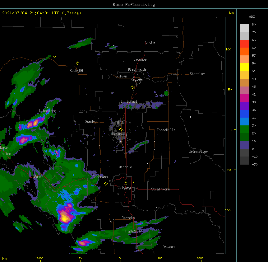Click the yellow v marker northwest of RockyMH
This screenshot has height=262, width=268.
(54, 57)
